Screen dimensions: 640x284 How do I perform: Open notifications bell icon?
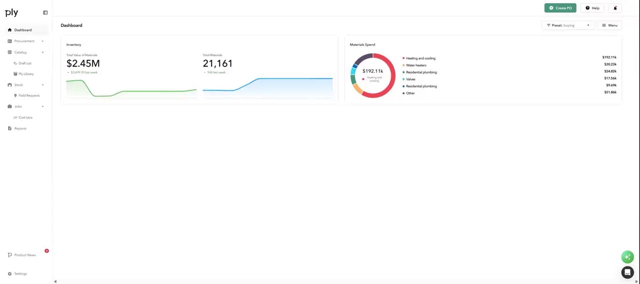coord(615,8)
